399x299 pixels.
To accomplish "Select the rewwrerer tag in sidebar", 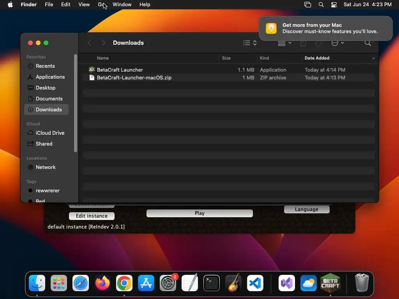I will click(46, 190).
